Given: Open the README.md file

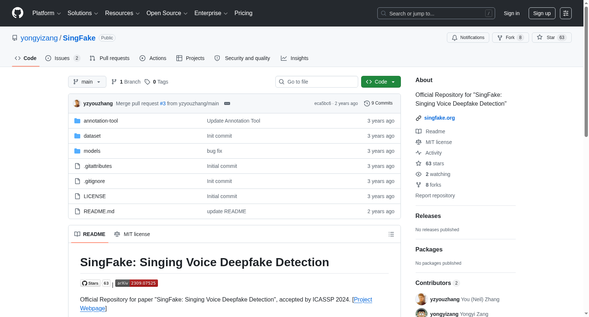Looking at the screenshot, I should [99, 211].
